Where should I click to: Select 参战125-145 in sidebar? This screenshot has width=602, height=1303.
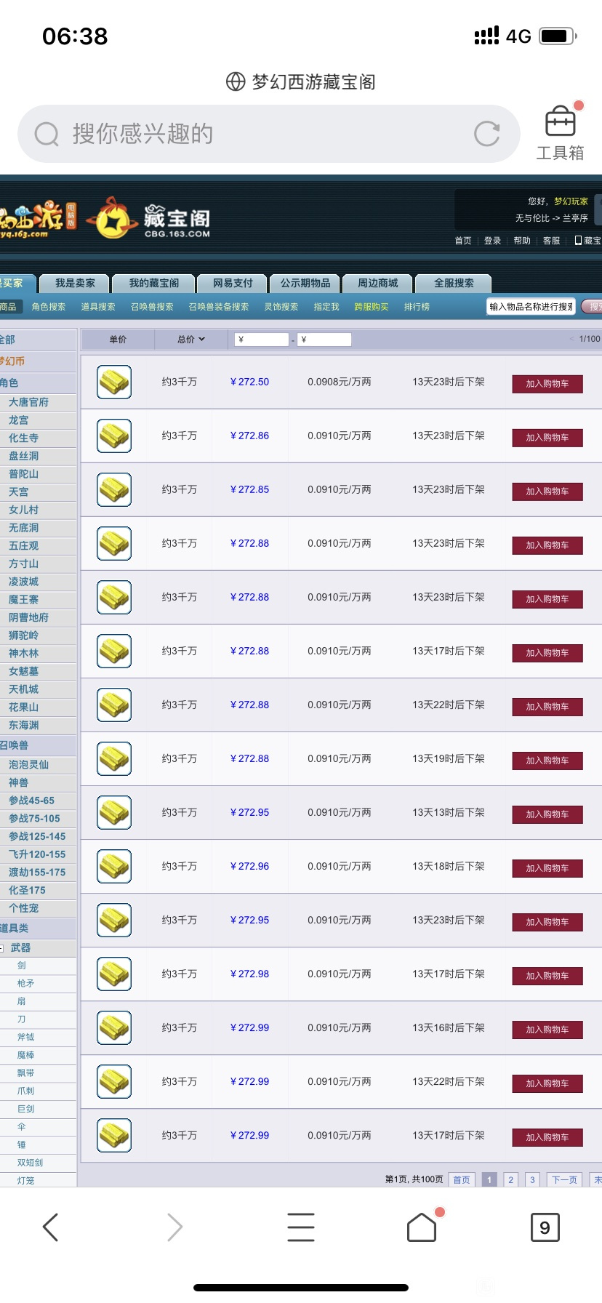pos(37,836)
